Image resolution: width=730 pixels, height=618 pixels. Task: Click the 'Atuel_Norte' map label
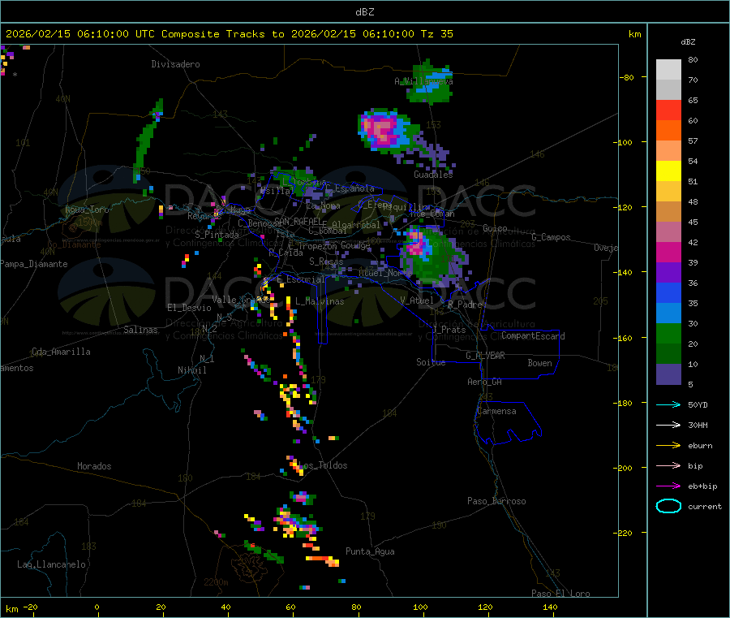click(385, 272)
